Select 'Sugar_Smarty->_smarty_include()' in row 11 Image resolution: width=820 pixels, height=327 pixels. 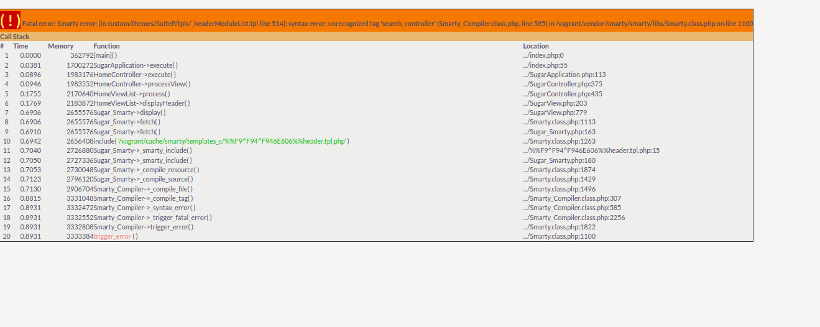142,150
